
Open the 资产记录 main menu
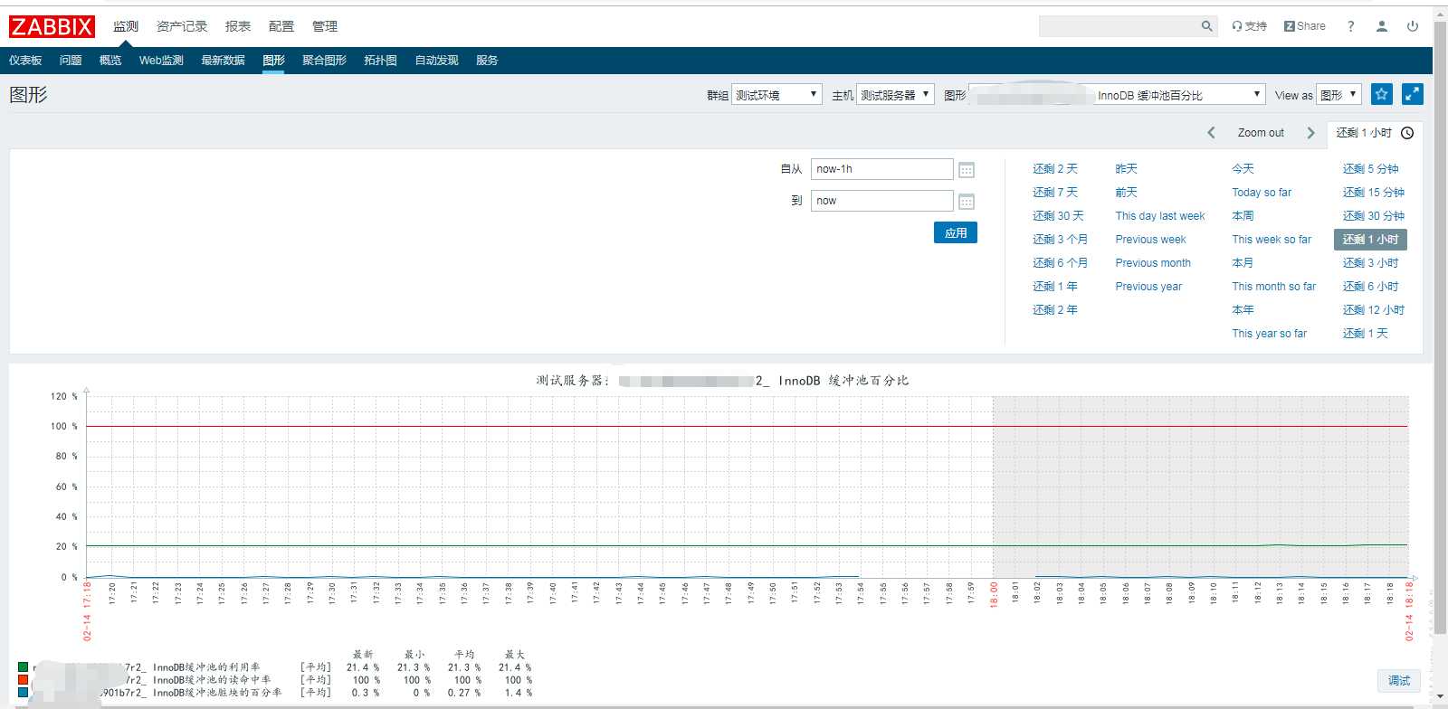(x=182, y=26)
